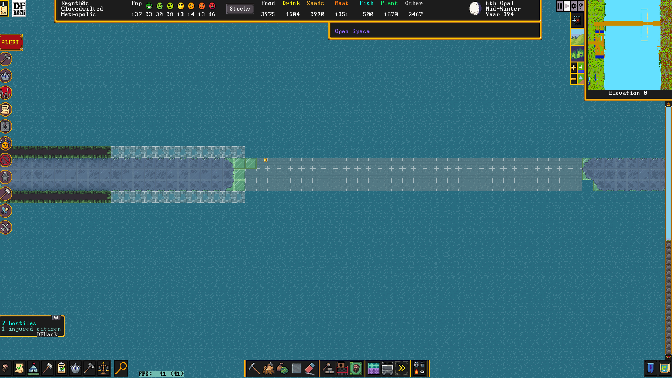672x378 pixels.
Task: Open the traffic double-arrow tool
Action: tap(402, 368)
